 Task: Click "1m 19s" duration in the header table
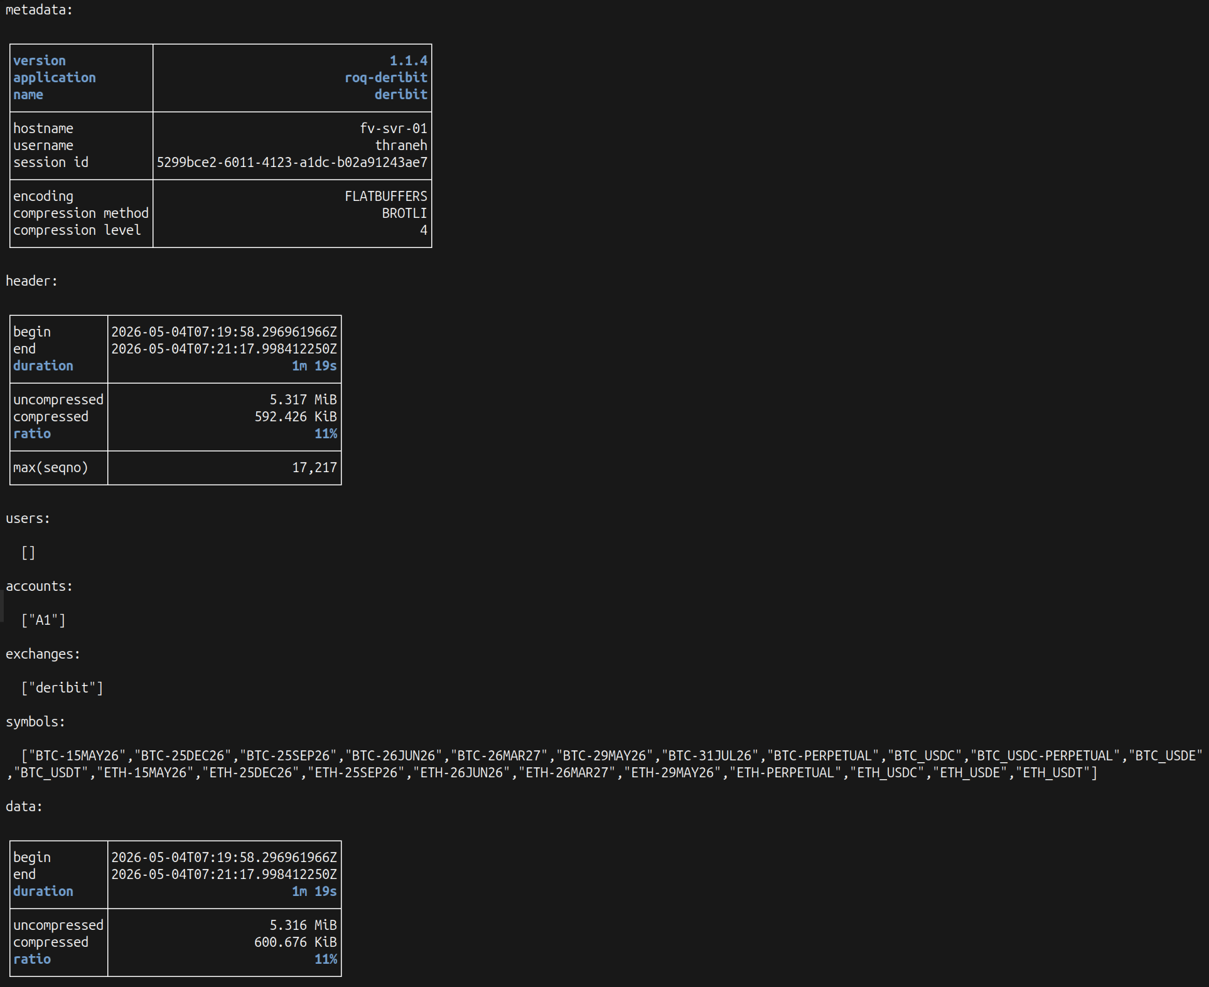click(314, 366)
